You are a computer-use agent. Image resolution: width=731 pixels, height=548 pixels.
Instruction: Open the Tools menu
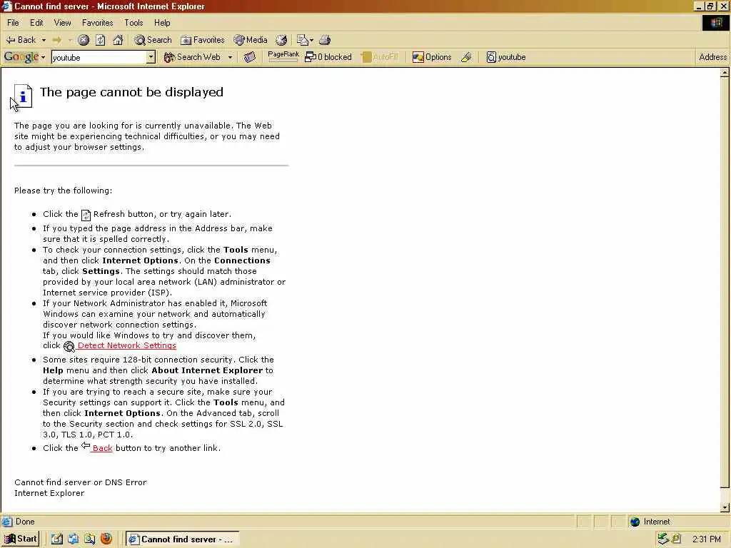(133, 22)
